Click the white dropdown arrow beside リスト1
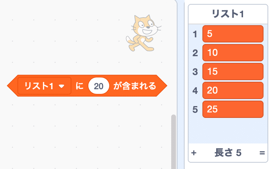Screen dimensions: 273x169 point(62,86)
